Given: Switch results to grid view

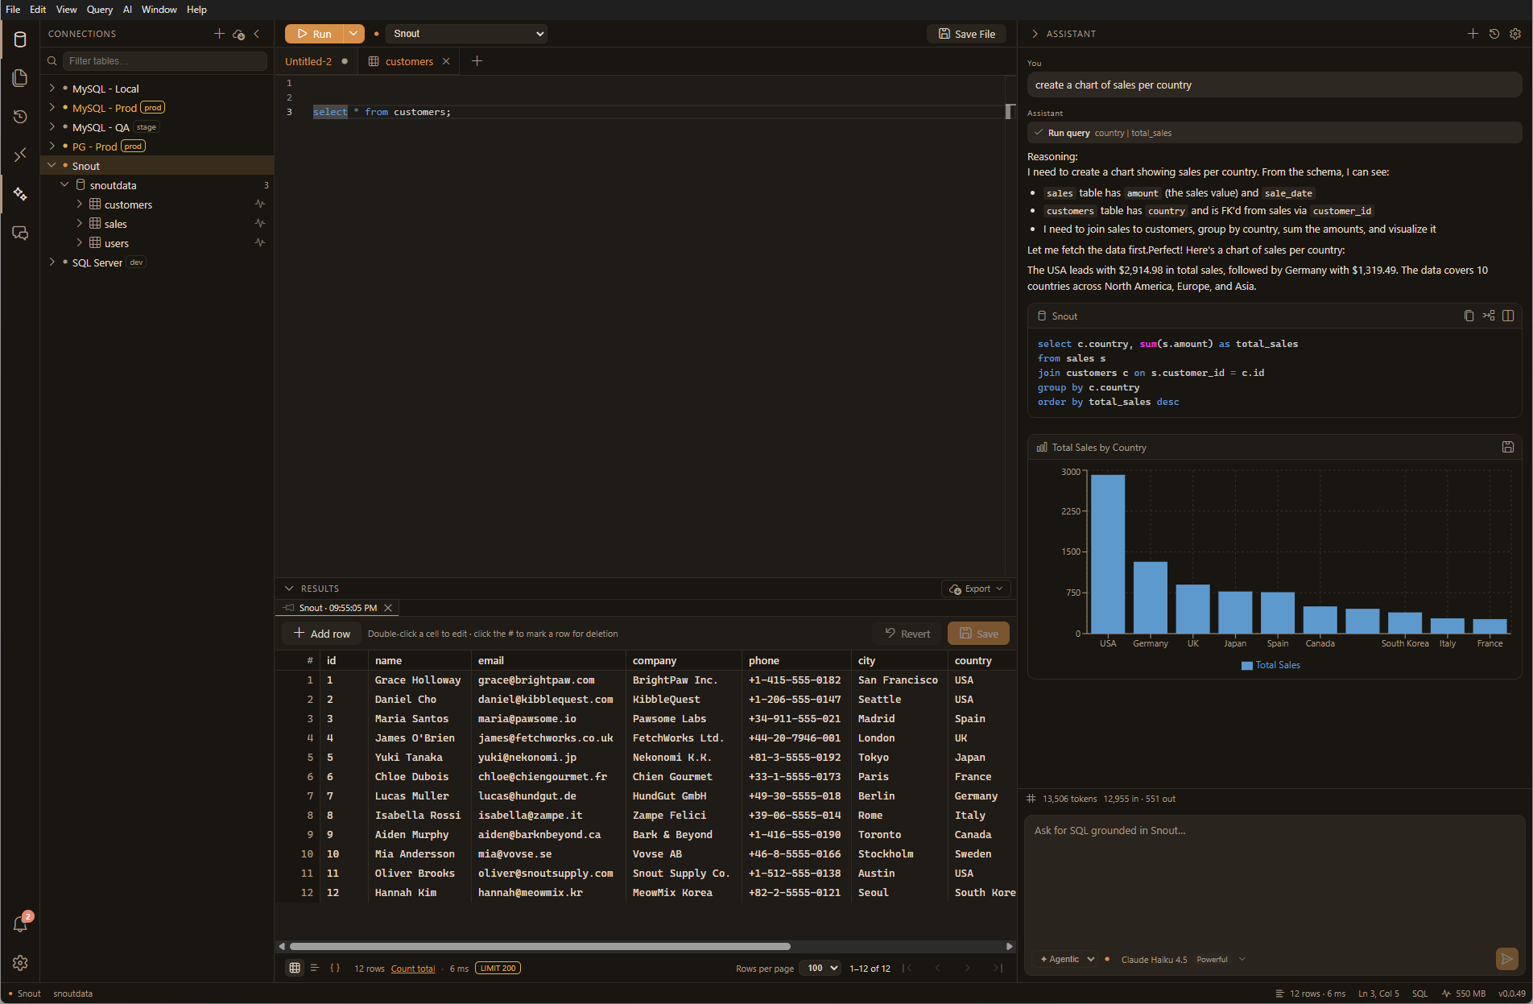Looking at the screenshot, I should pos(295,968).
